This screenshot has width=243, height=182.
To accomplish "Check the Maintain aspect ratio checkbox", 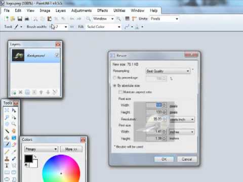I will [x=120, y=92].
